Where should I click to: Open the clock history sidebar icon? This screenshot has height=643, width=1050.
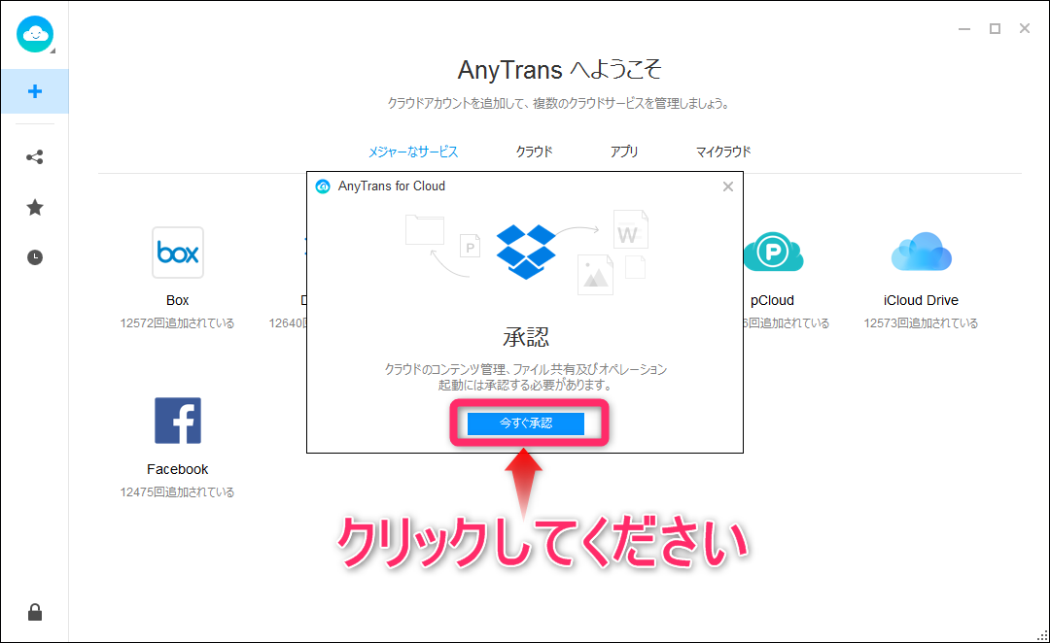(35, 257)
